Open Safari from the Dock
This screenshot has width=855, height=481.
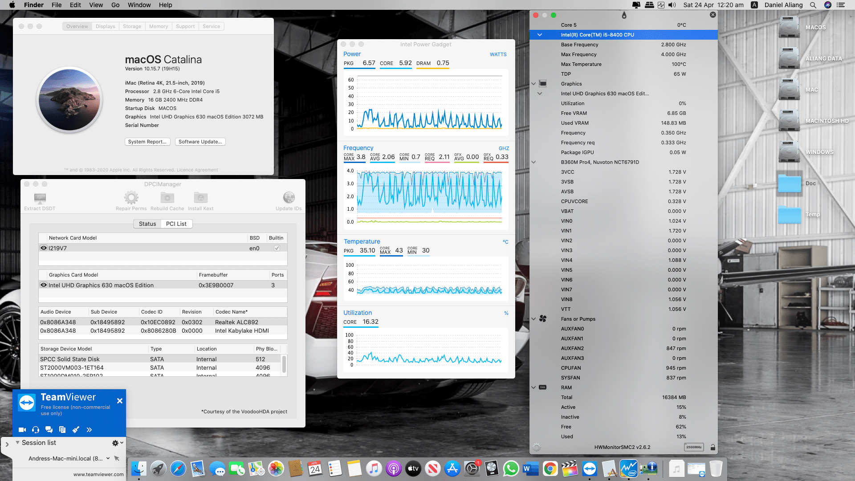(x=178, y=469)
